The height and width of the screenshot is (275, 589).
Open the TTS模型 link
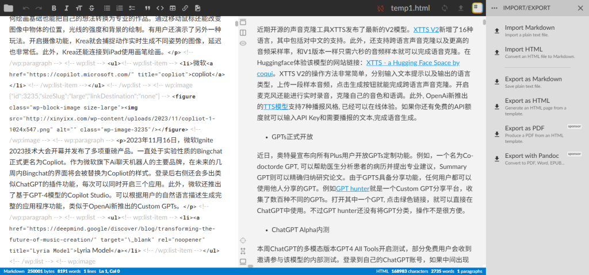pyautogui.click(x=276, y=107)
